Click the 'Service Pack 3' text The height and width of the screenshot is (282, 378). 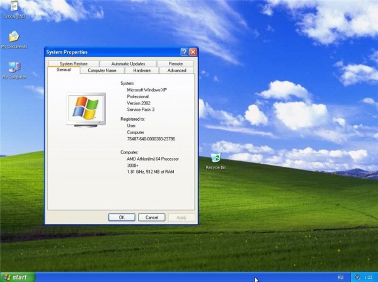coord(140,110)
